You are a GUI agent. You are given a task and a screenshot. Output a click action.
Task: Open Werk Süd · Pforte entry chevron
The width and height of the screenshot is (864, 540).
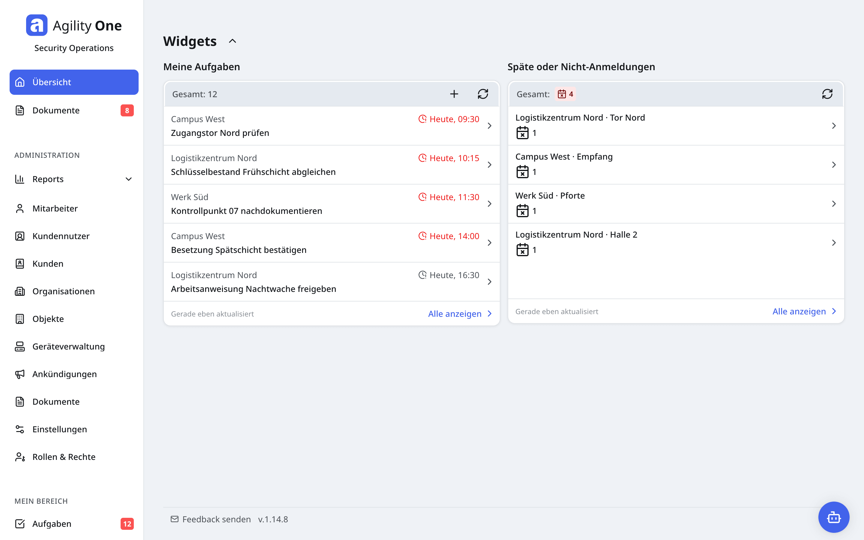coord(834,204)
